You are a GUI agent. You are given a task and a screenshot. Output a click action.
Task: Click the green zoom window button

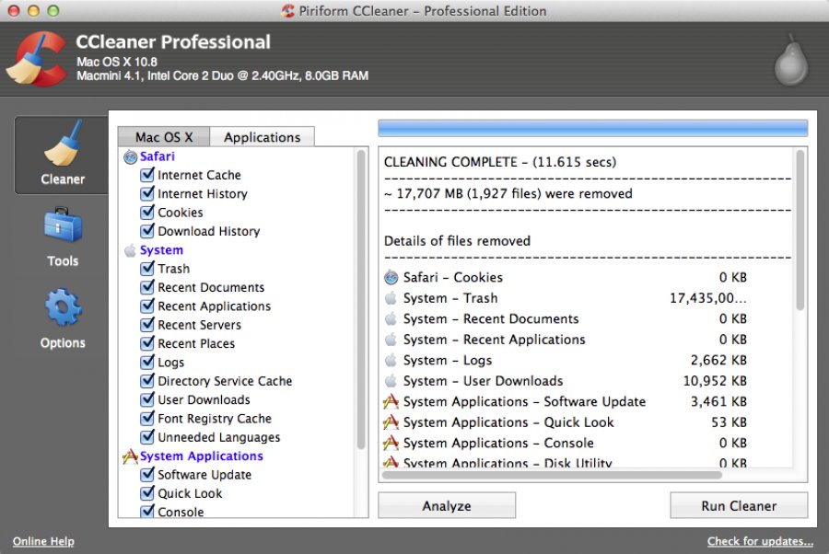tap(53, 10)
